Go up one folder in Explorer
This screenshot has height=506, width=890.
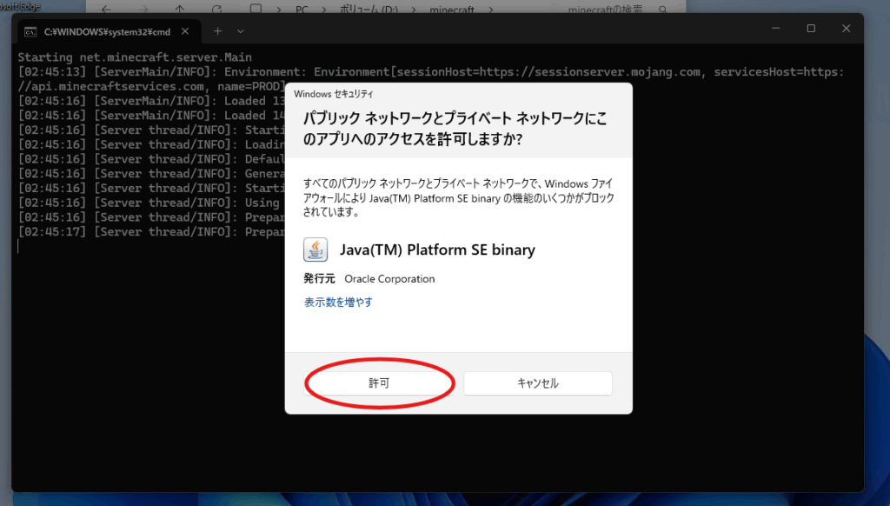179,9
